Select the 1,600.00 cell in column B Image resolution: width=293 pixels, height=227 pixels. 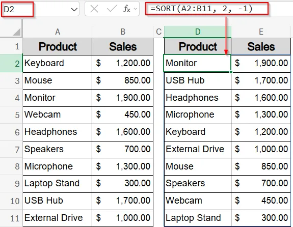point(123,132)
